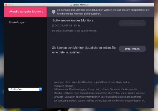Close the LG Screen Manager window

click(6, 5)
